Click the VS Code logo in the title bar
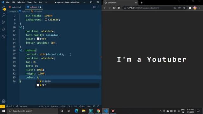 [x=3, y=2]
